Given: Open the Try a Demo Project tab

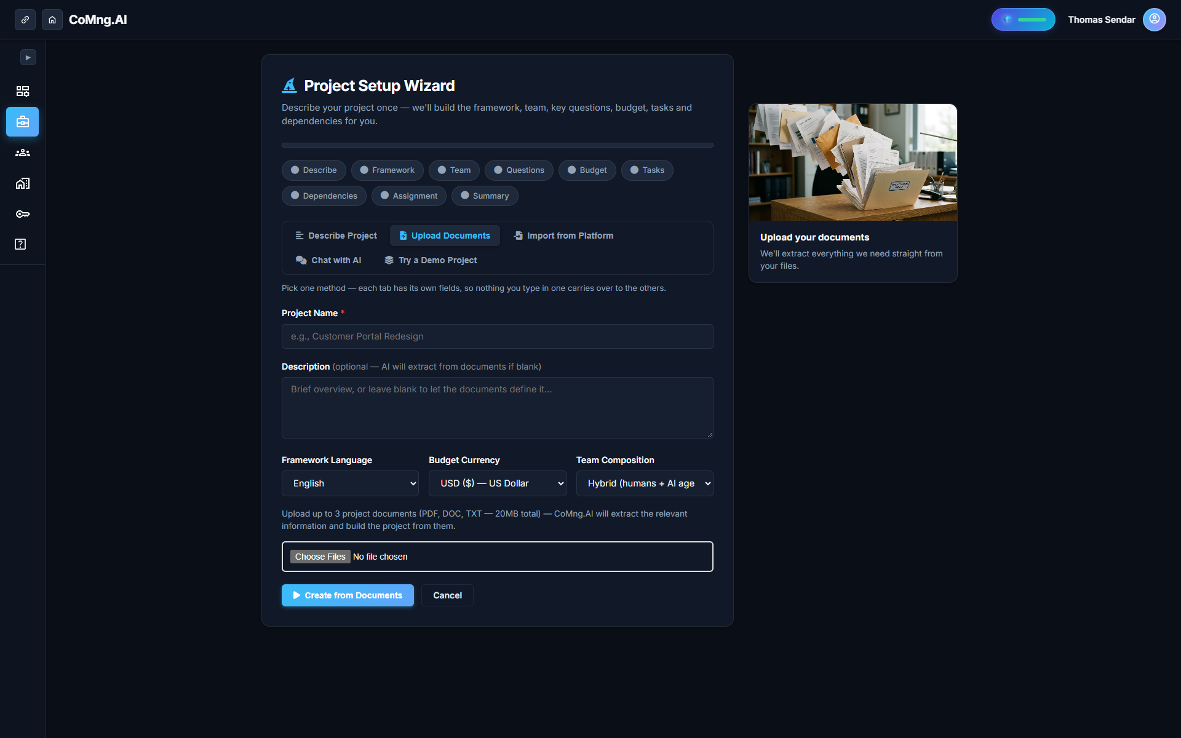Looking at the screenshot, I should click(x=431, y=260).
